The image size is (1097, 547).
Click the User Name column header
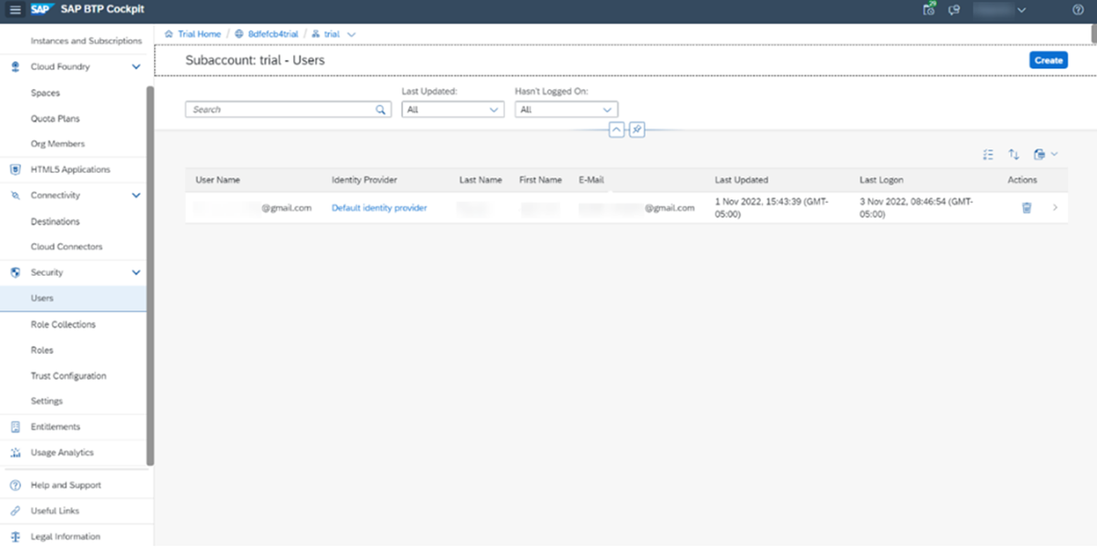tap(218, 179)
